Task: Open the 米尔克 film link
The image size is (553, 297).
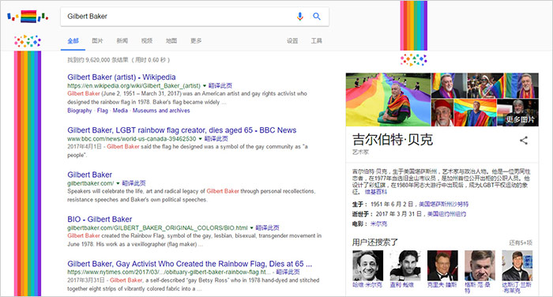Action: pos(378,224)
